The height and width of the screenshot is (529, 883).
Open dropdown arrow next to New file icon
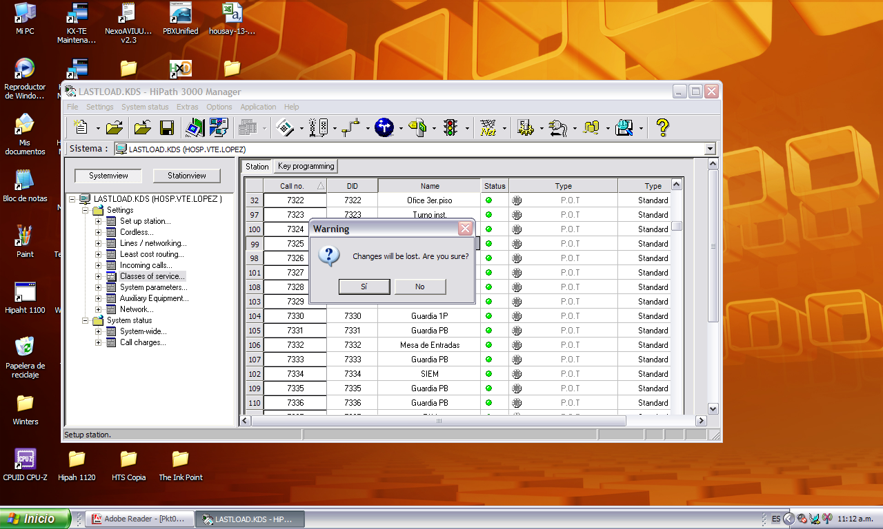(x=98, y=128)
